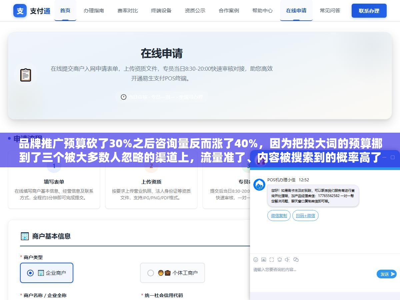Click the clipboard icon in 在线申请 banner
Viewport: 400px width, 300px height.
pos(26,75)
